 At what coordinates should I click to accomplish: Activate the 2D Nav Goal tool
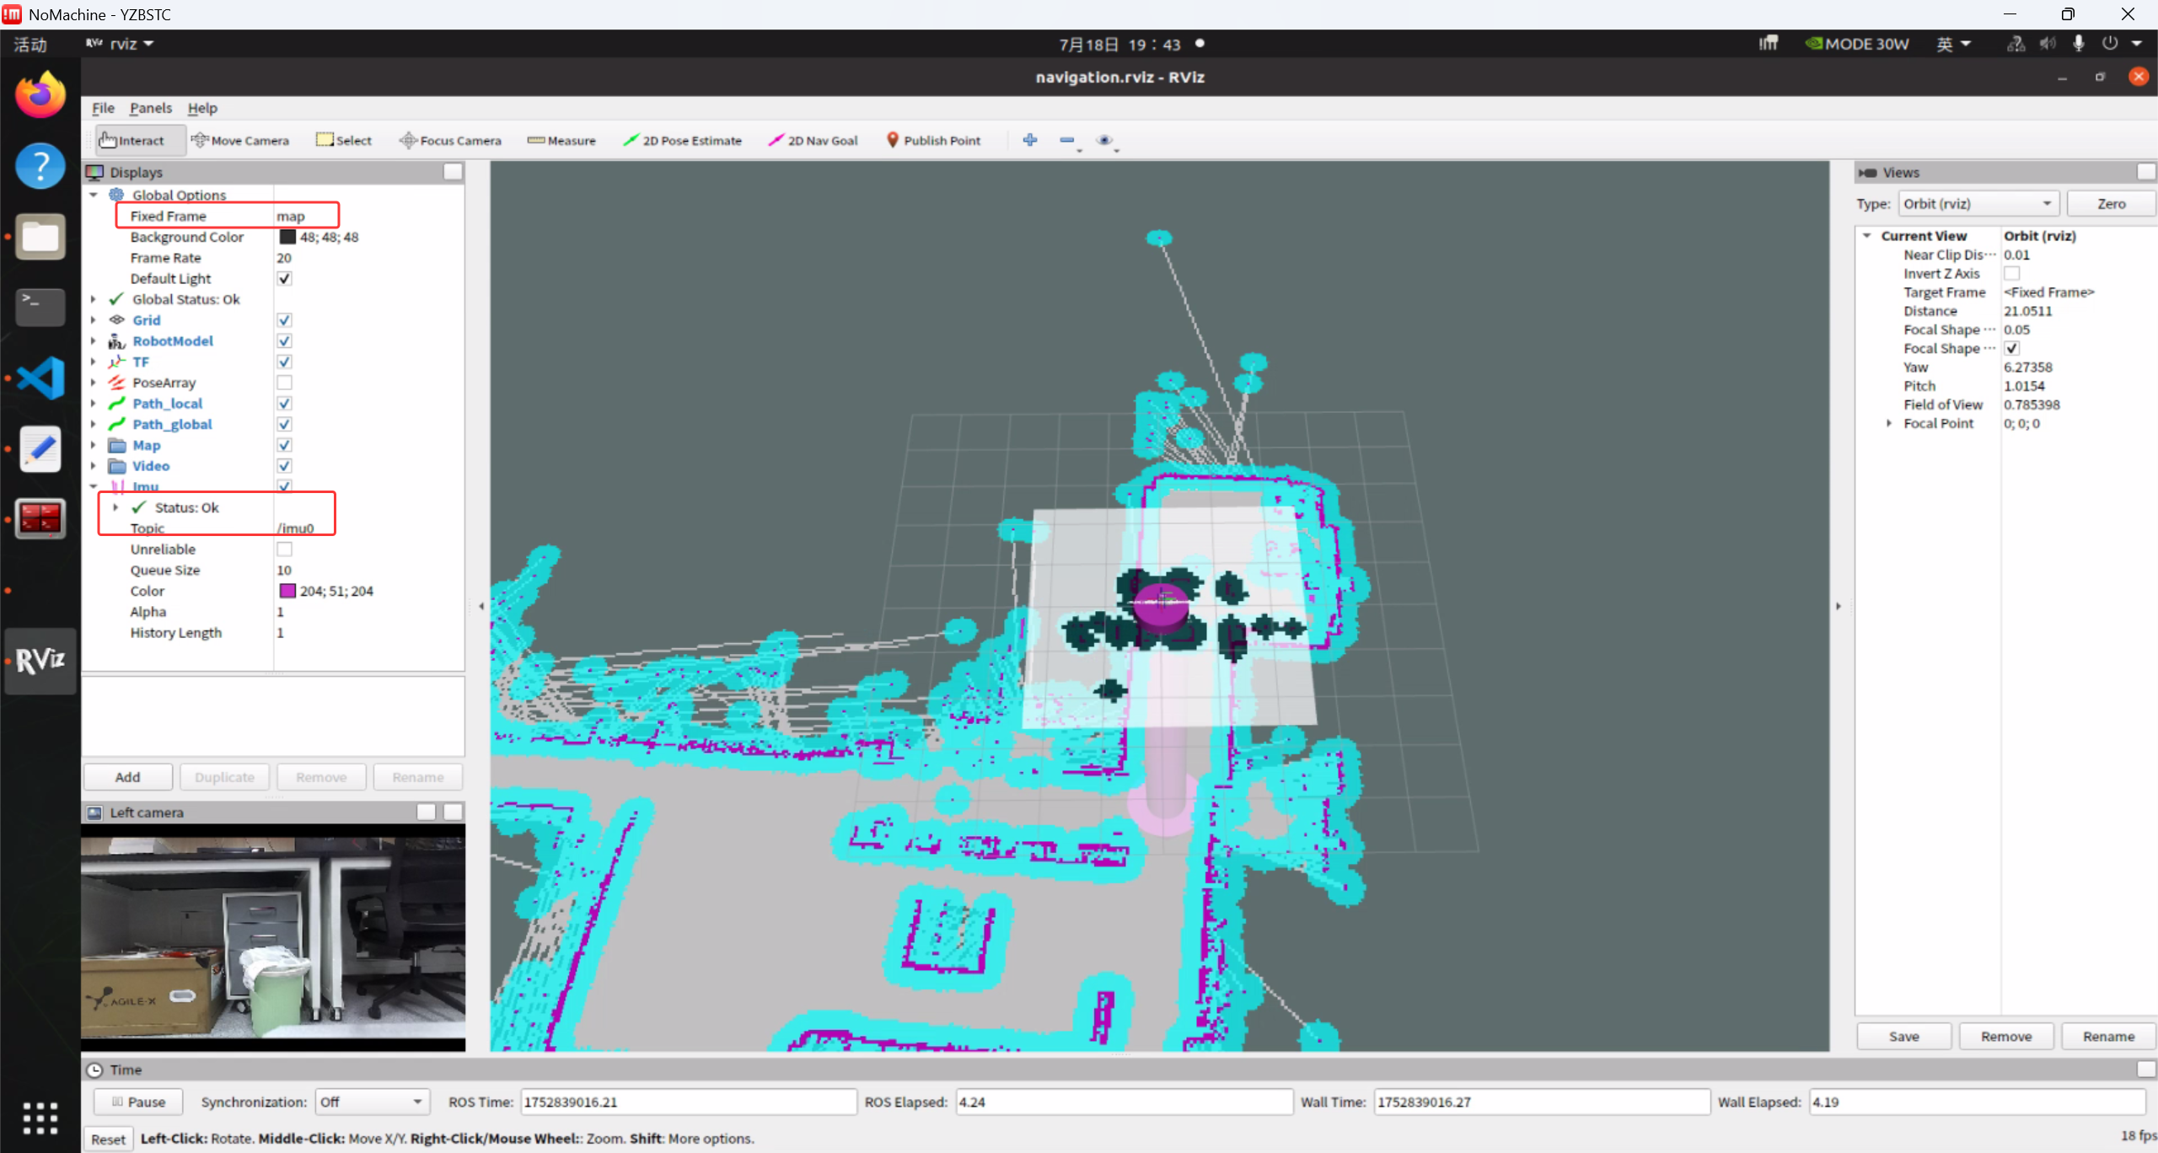pos(813,141)
